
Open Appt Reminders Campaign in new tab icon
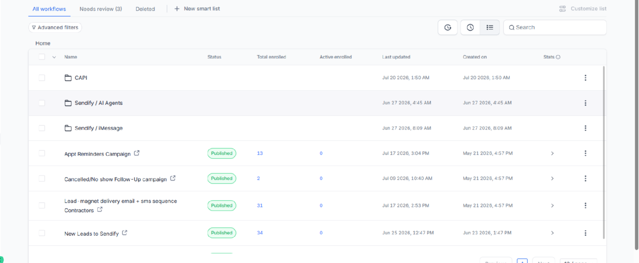137,153
